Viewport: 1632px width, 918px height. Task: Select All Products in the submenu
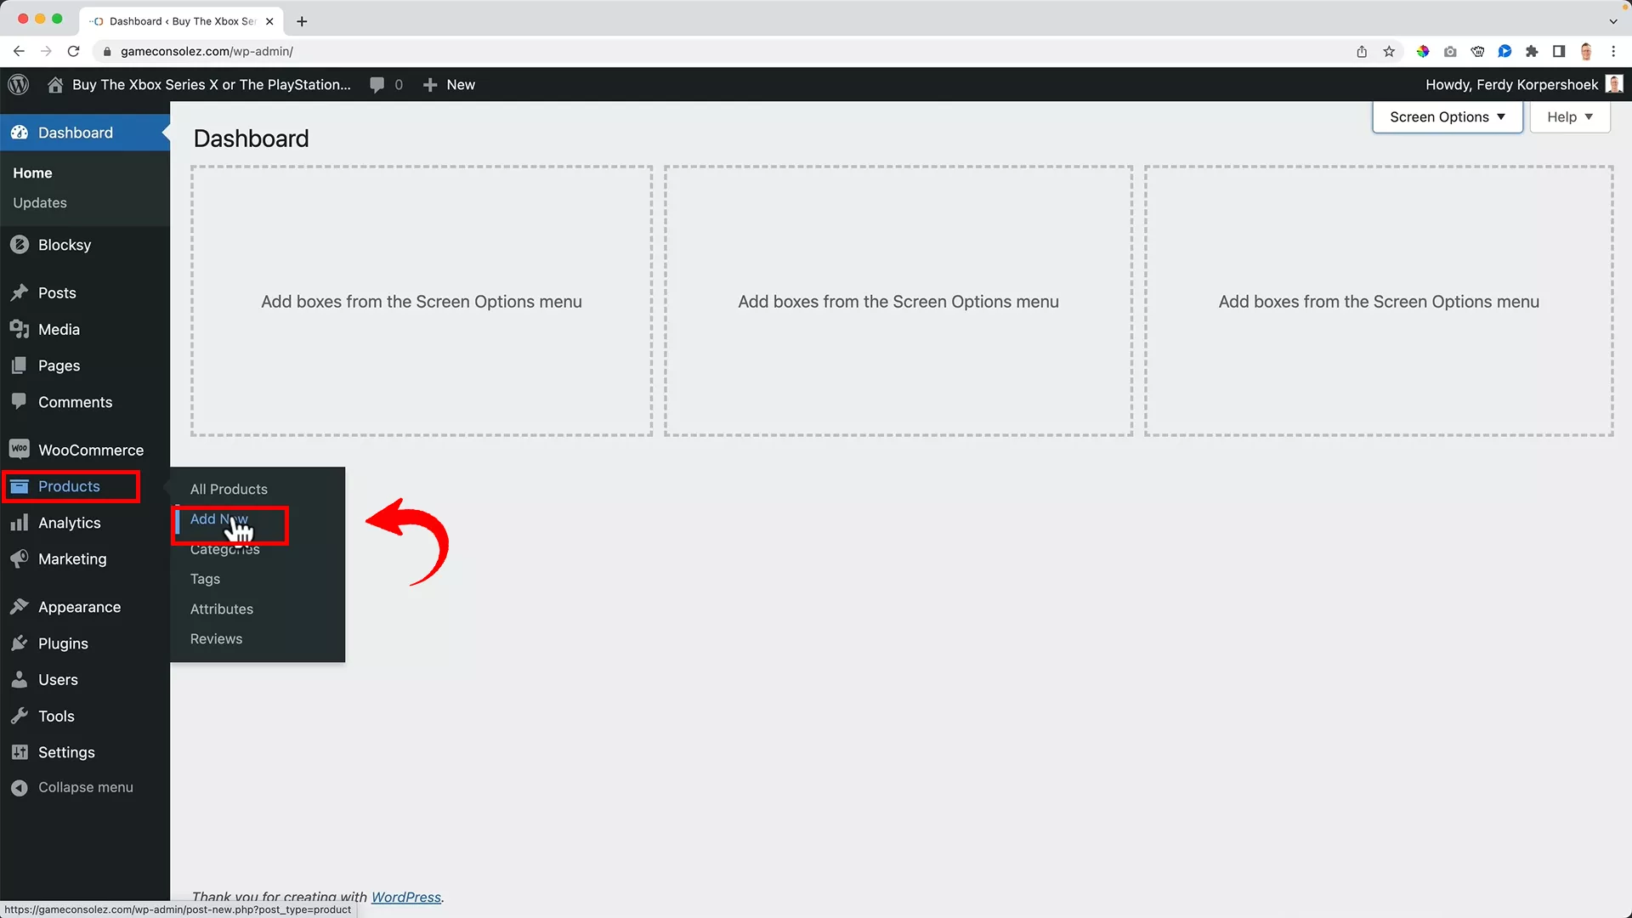[229, 489]
